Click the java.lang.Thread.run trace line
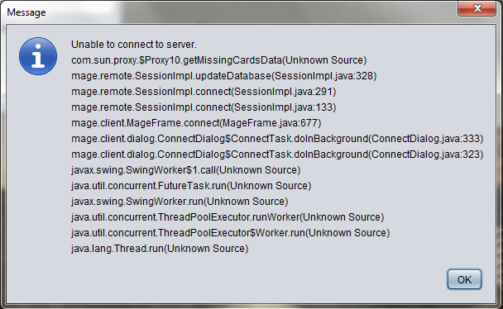This screenshot has width=503, height=309. click(x=160, y=249)
